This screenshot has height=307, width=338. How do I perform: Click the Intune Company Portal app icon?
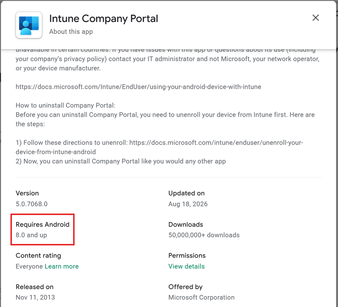pos(29,25)
